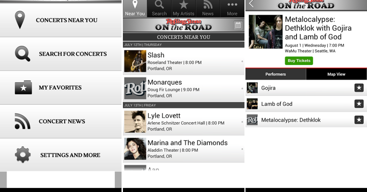Open the calendar icon in the header

(238, 25)
